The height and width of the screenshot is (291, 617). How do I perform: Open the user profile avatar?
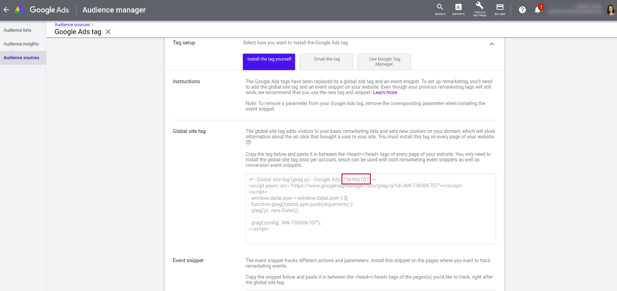[x=611, y=10]
